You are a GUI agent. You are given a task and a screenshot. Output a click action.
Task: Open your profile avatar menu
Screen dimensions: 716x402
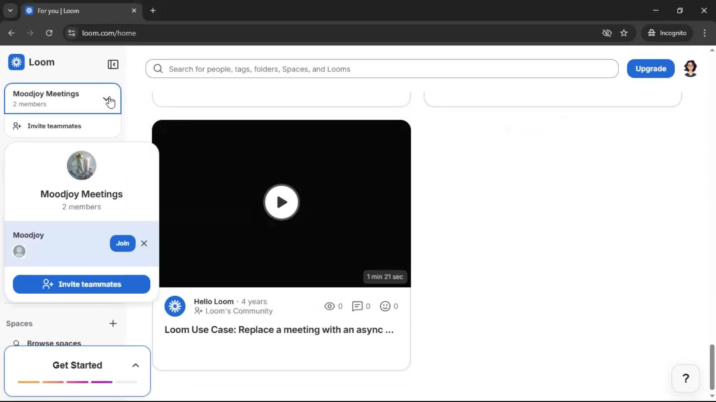point(691,68)
